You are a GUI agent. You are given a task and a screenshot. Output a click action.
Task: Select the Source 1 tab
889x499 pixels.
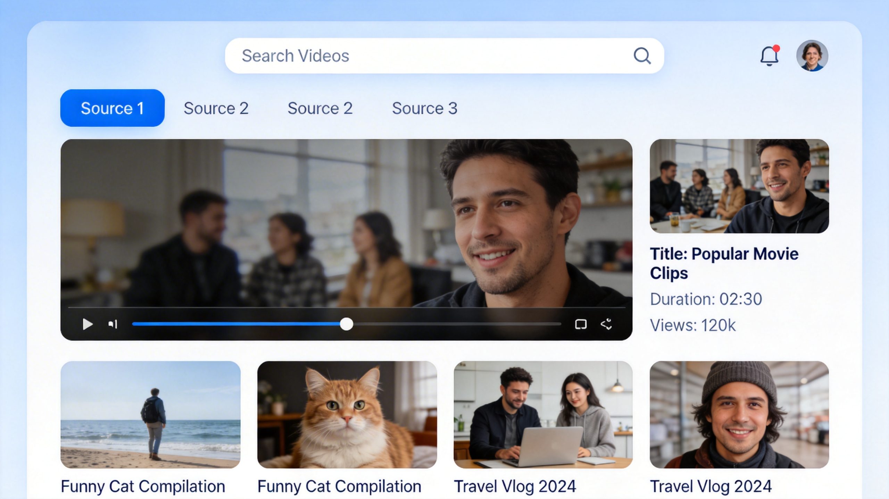tap(112, 108)
